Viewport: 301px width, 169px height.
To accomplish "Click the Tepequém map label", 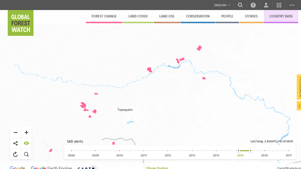I will click(125, 110).
